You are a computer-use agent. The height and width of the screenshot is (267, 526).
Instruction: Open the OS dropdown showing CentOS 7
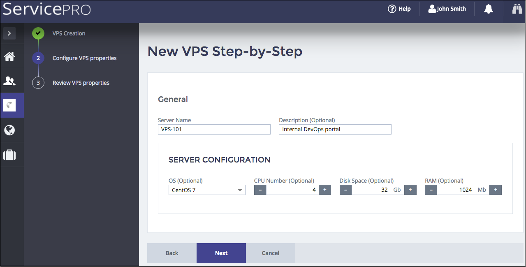207,190
